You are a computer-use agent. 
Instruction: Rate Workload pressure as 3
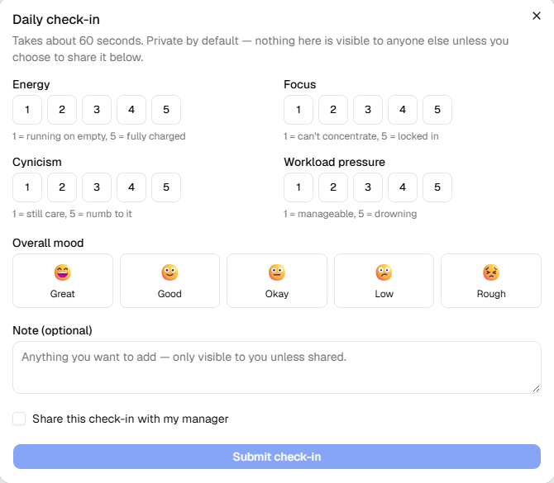tap(368, 187)
